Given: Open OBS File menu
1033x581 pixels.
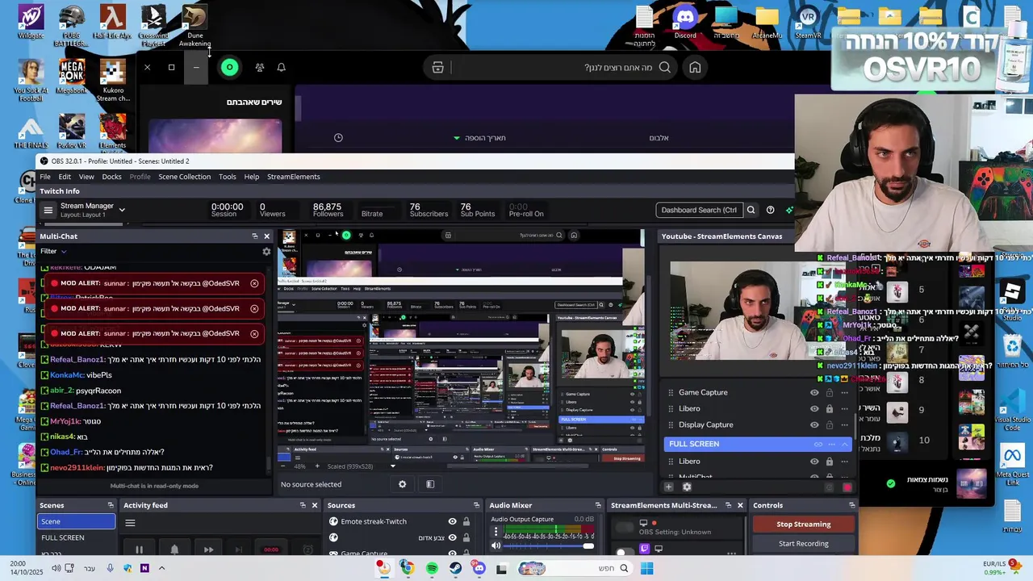Looking at the screenshot, I should click(x=45, y=177).
